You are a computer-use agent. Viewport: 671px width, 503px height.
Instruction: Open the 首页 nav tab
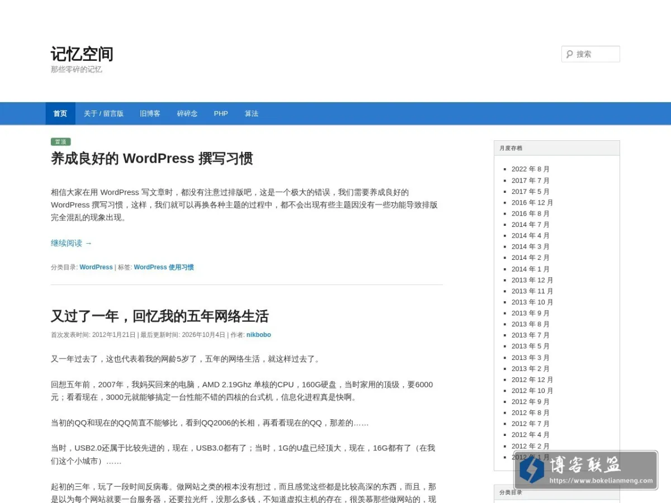click(x=60, y=113)
